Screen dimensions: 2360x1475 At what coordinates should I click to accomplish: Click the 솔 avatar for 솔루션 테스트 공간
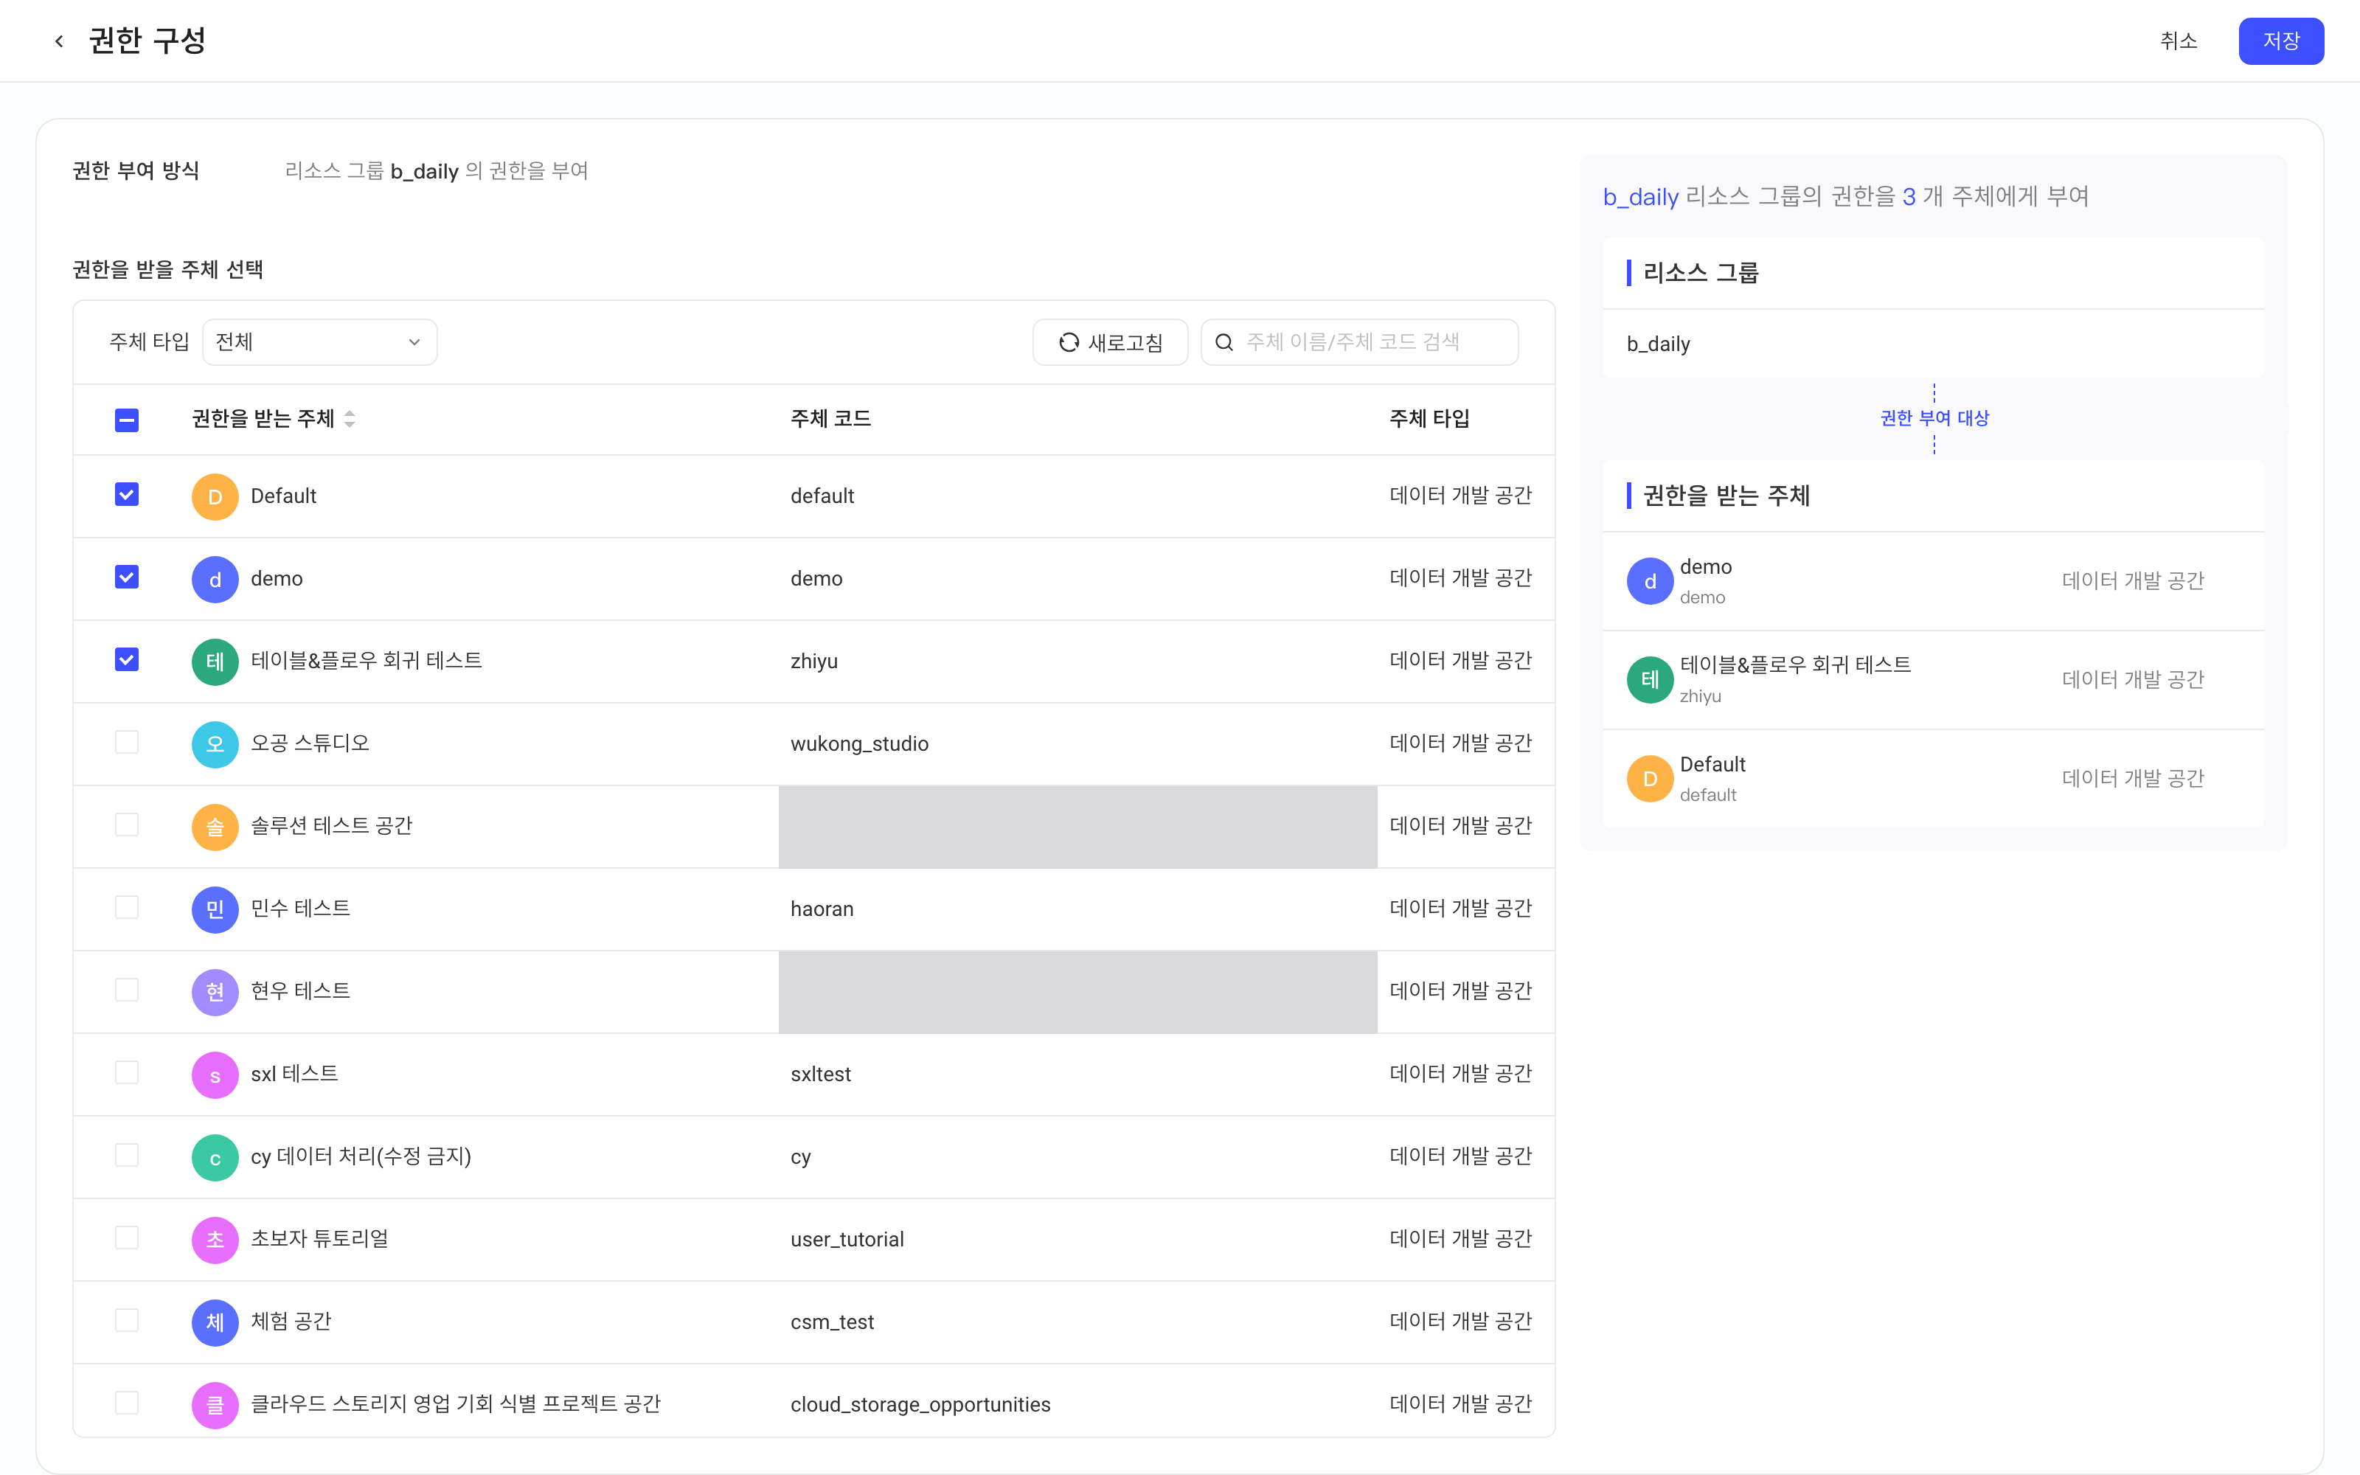point(215,827)
